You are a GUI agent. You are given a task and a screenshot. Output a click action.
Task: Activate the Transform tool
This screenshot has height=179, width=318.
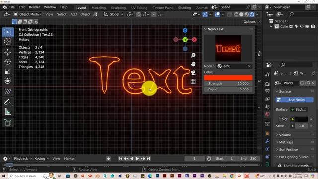tap(8, 81)
